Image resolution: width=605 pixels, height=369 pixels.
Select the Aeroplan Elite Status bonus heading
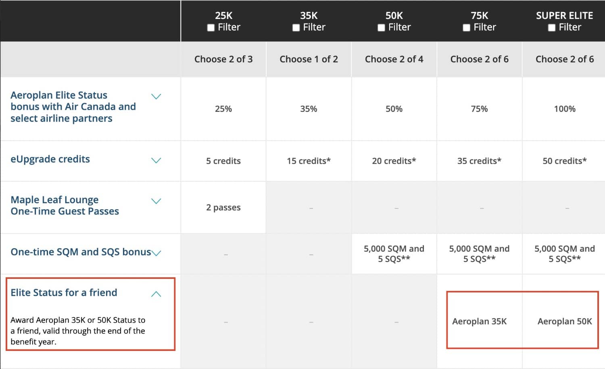click(73, 107)
